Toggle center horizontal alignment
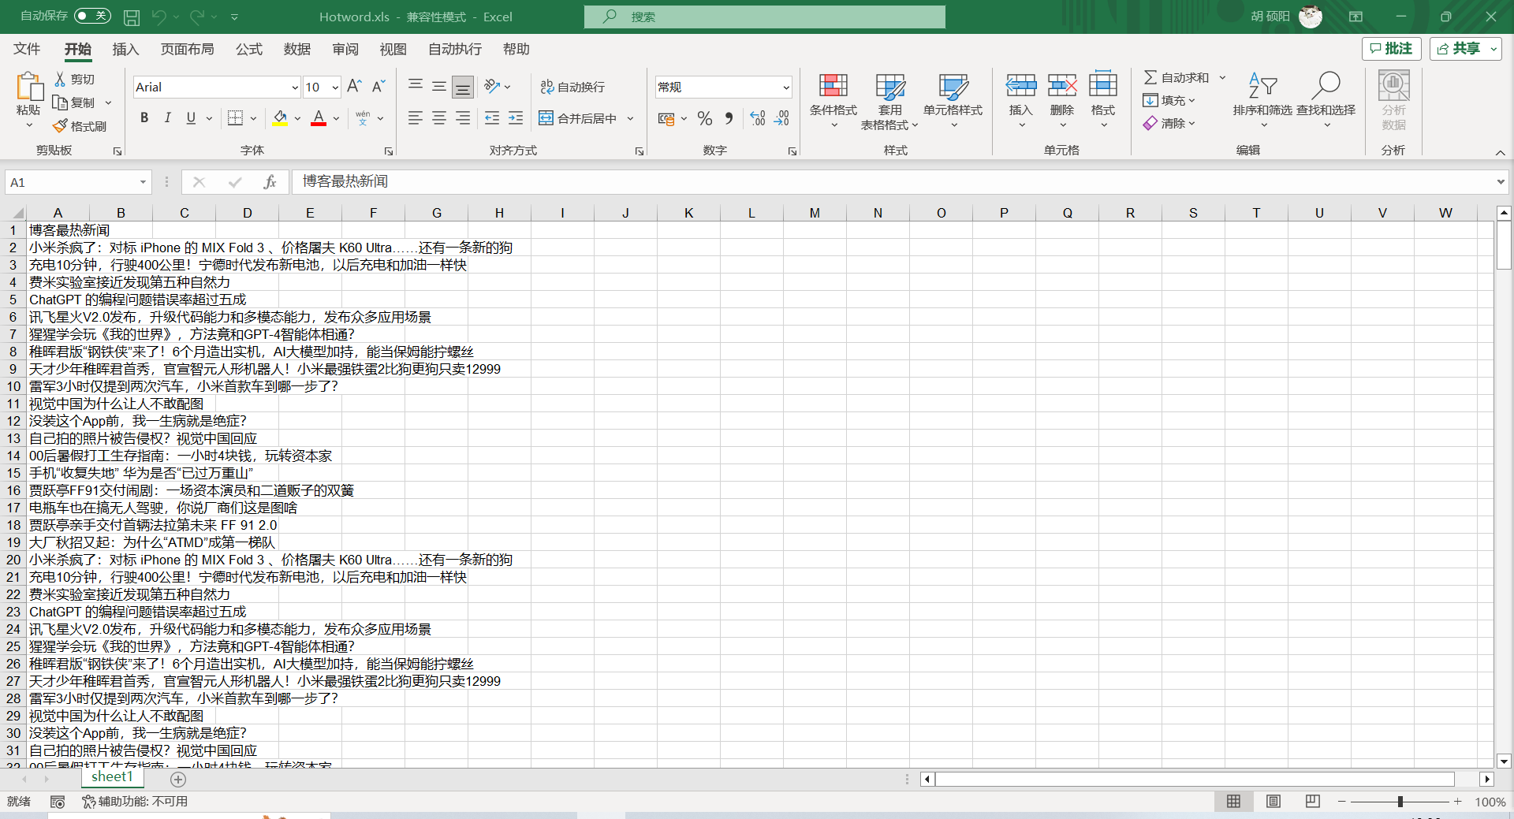Viewport: 1514px width, 819px height. [x=439, y=118]
